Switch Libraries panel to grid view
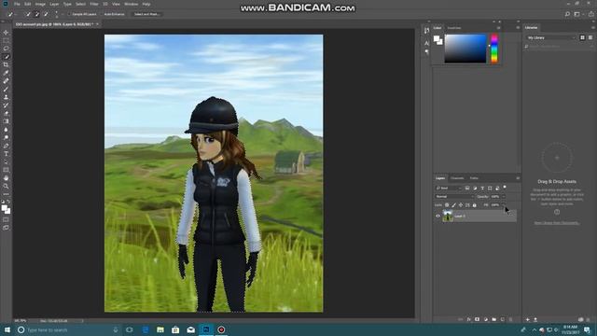The width and height of the screenshot is (597, 336). pos(582,37)
